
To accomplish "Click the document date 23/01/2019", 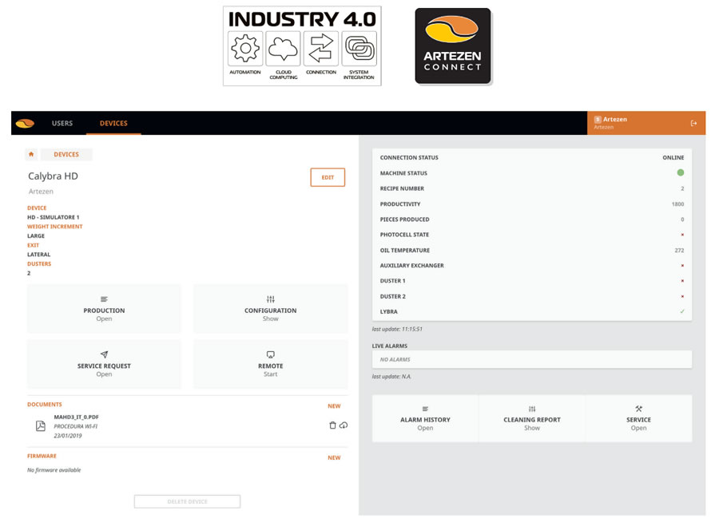I will [68, 436].
